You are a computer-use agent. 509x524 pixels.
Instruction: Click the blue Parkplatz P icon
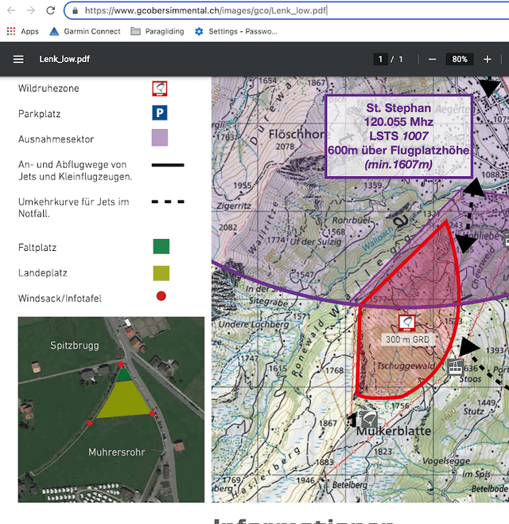coord(160,113)
